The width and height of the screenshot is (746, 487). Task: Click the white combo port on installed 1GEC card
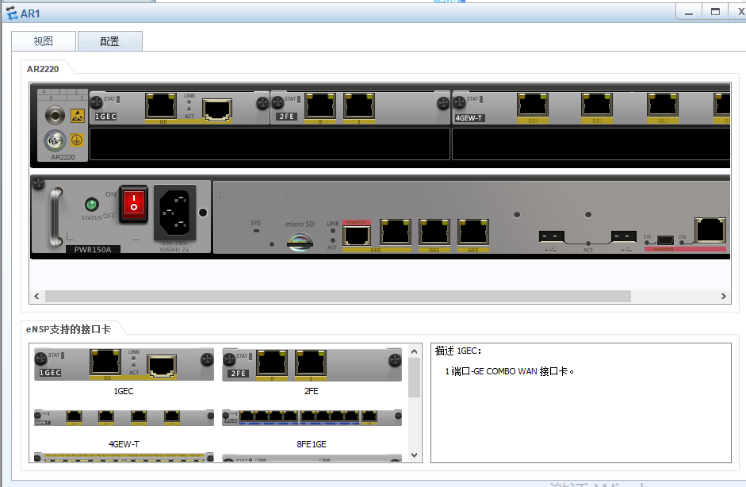point(217,109)
